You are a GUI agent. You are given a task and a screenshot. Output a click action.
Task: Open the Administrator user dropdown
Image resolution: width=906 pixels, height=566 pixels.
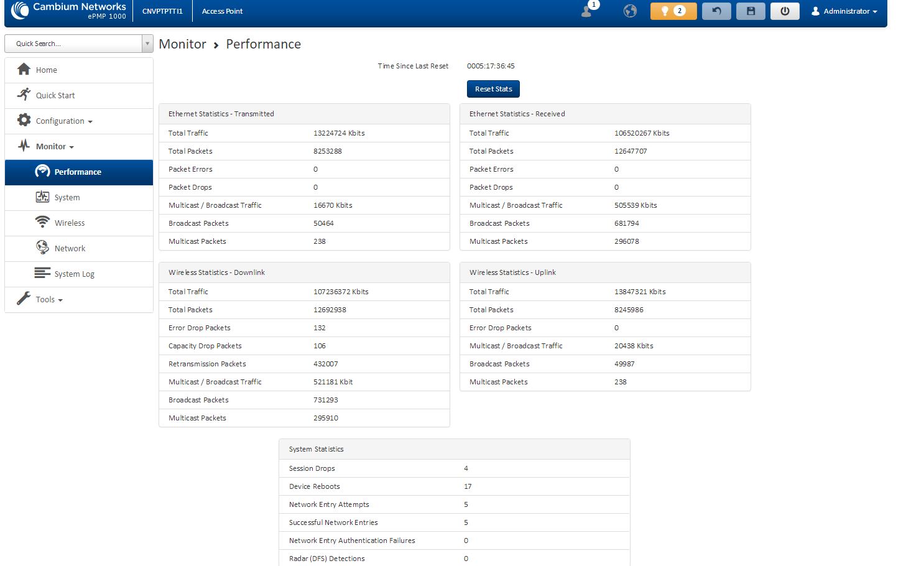coord(844,11)
